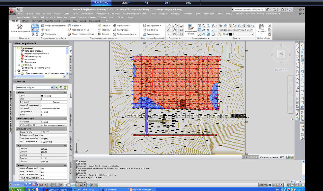
Task: Select Оформление топопланшетов tree item
Action: (37, 68)
